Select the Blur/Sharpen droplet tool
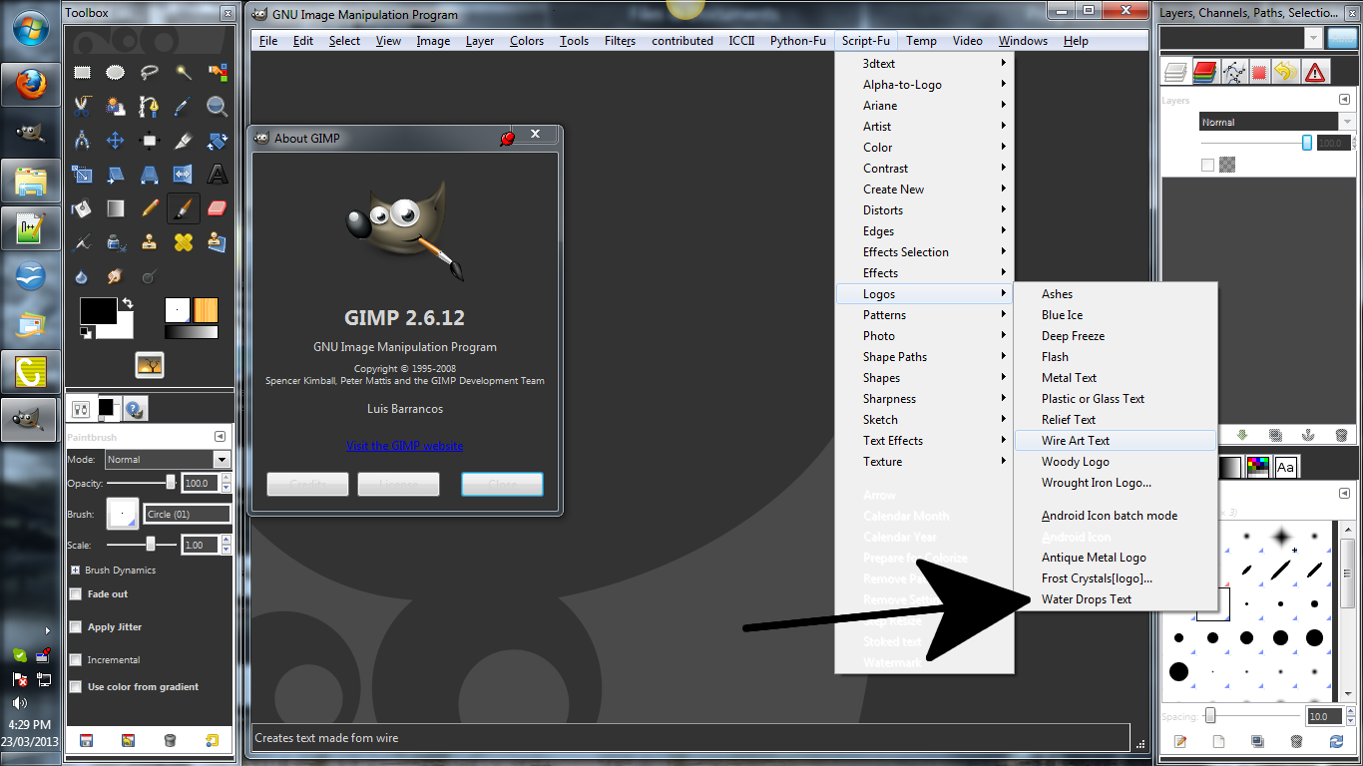Screen dimensions: 1363x766 pos(82,276)
